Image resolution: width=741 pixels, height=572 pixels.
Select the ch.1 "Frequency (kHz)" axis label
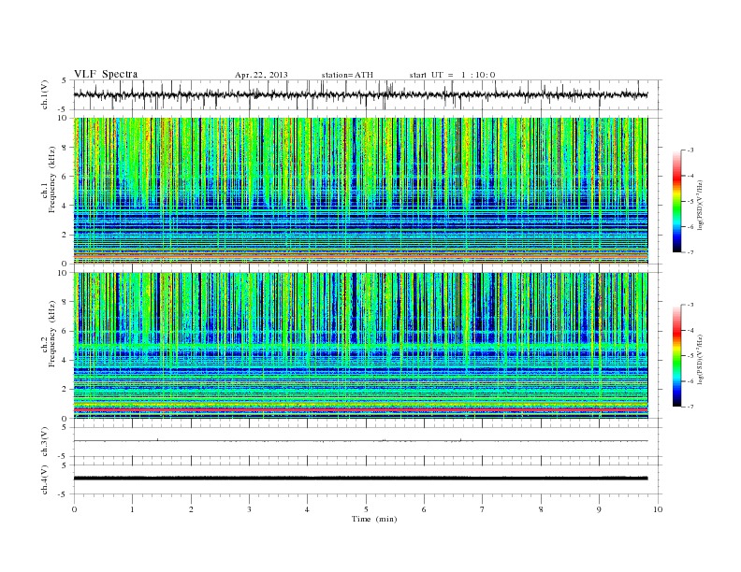point(51,179)
